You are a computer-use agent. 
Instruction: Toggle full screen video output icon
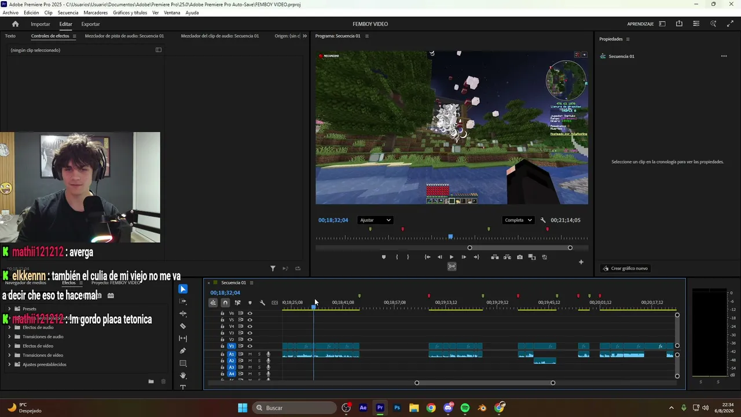coord(730,24)
